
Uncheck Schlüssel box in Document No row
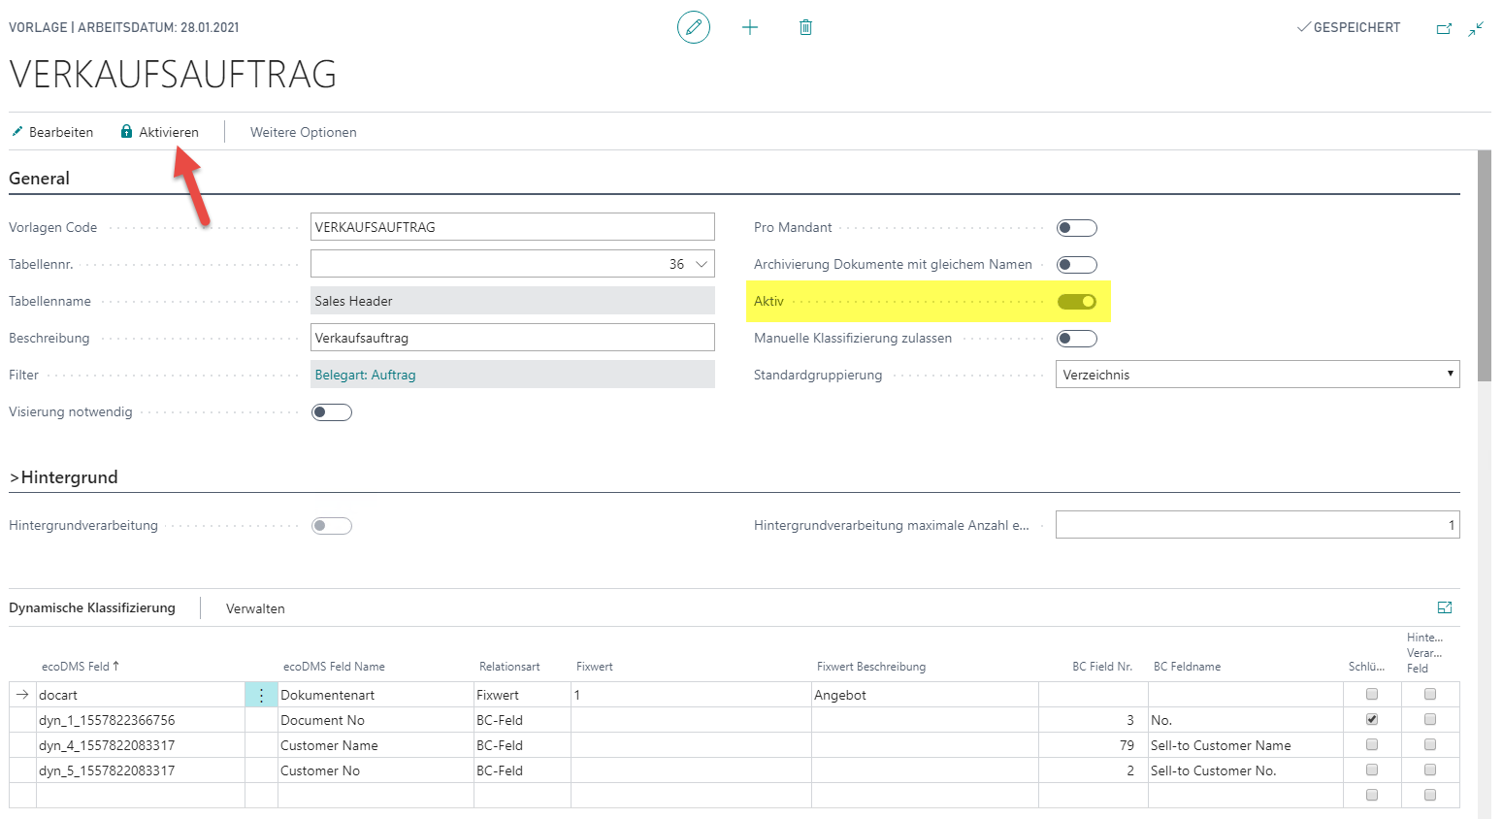coord(1372,719)
